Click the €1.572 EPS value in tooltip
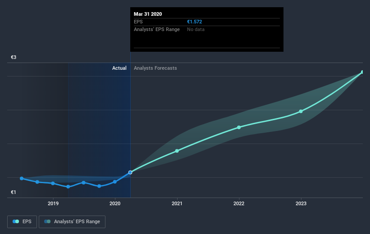The height and width of the screenshot is (234, 370). 194,22
